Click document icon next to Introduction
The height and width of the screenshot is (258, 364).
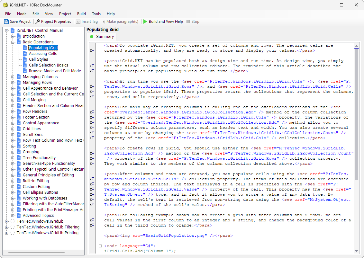[x=19, y=36]
